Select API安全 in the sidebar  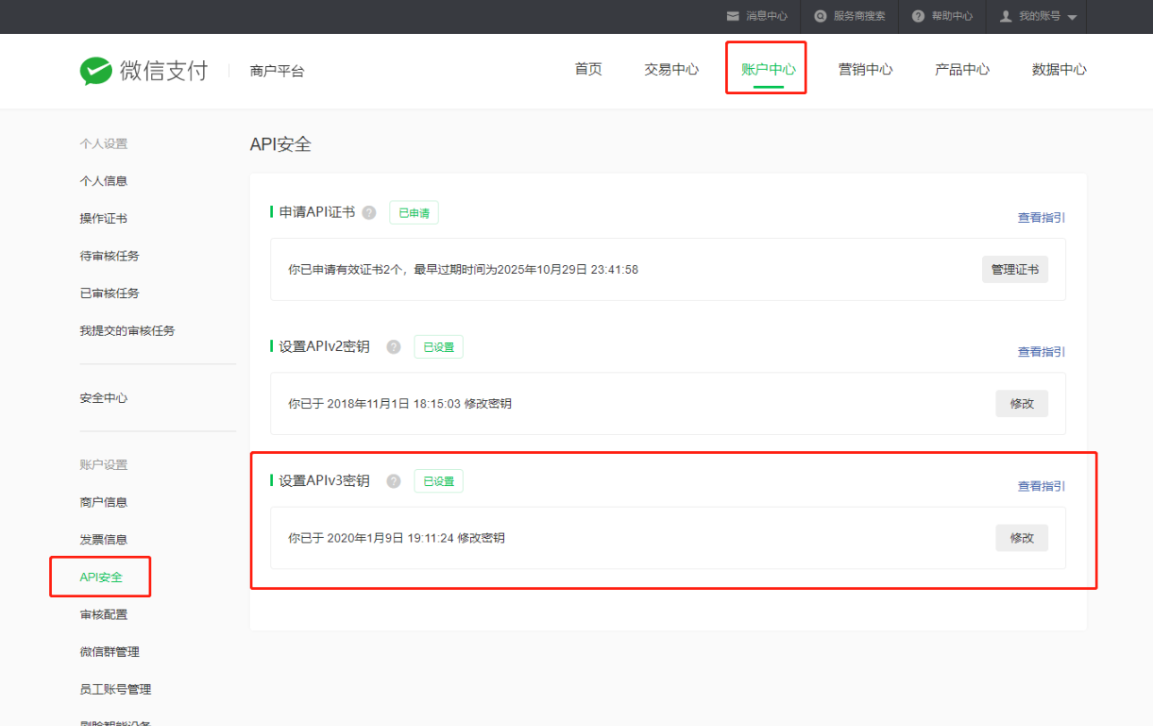coord(101,577)
